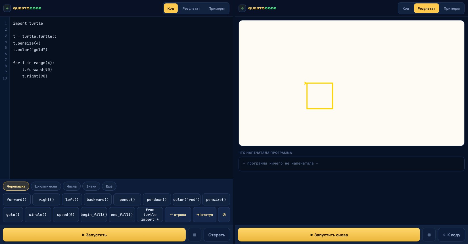Open the Результат tab in the code editor pane
Screen dimensions: 468x244
(x=191, y=9)
